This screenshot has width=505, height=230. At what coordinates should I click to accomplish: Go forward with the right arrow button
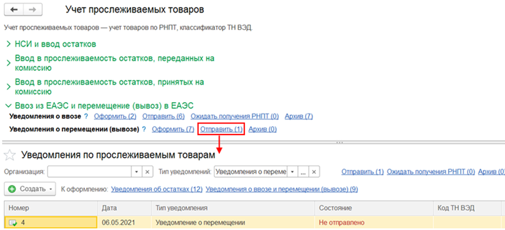point(32,10)
